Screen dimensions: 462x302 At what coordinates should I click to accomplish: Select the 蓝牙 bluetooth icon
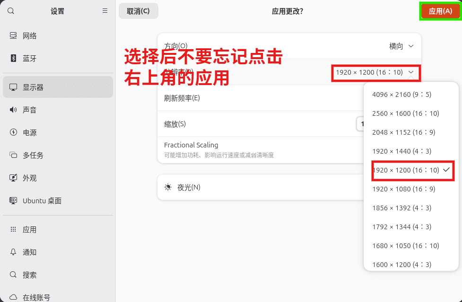point(13,58)
